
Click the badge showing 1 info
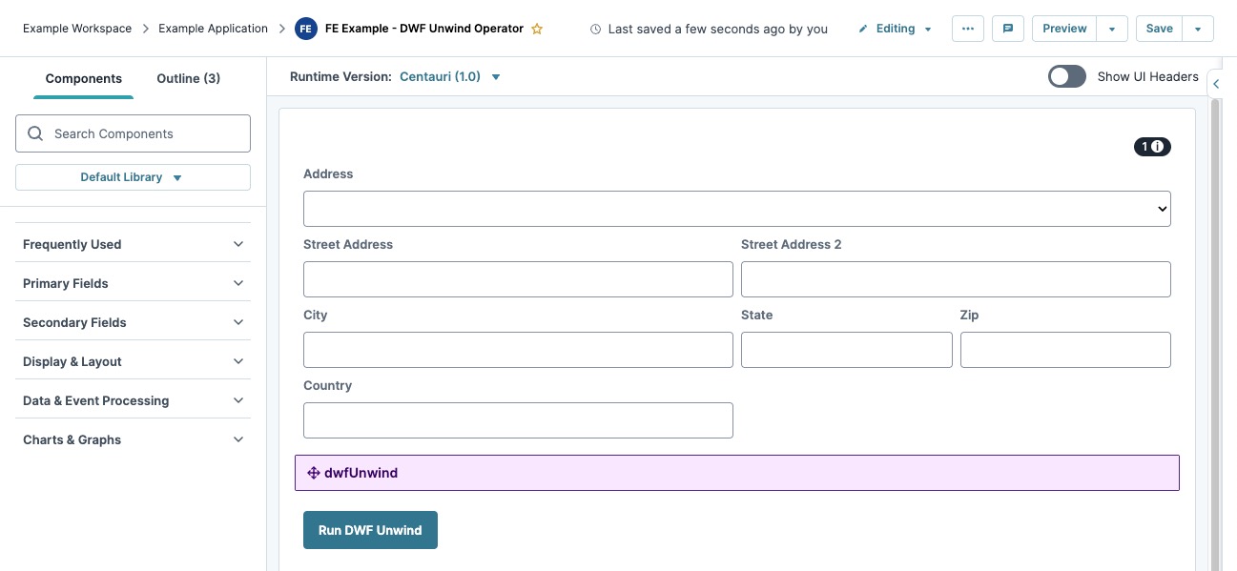tap(1152, 147)
